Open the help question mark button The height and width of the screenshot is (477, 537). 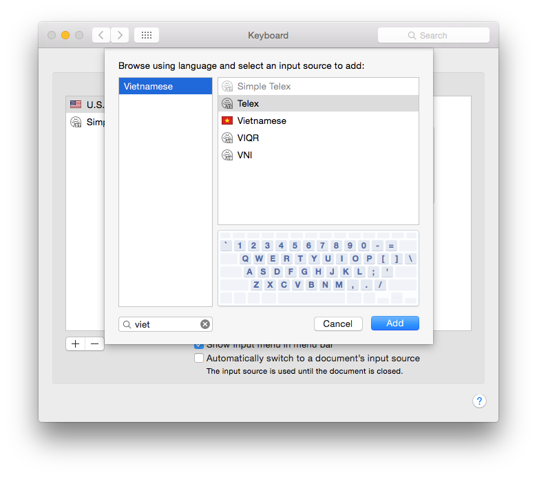pos(479,401)
